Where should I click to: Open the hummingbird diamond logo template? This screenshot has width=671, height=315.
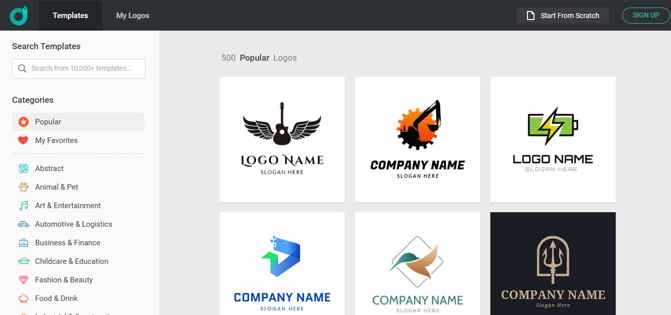pyautogui.click(x=418, y=263)
